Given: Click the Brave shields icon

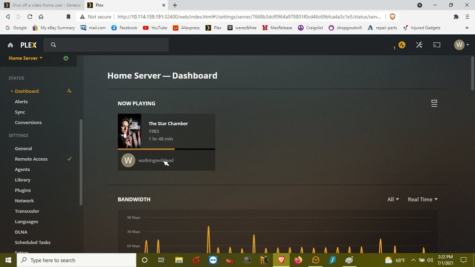Looking at the screenshot, I should coord(392,17).
